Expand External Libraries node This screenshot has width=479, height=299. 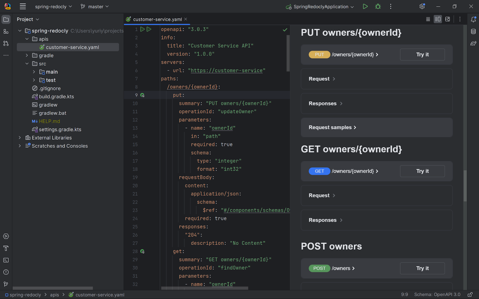(20, 138)
